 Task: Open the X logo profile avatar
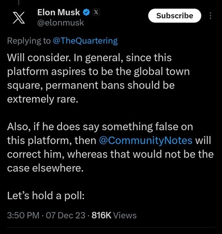coord(19,18)
